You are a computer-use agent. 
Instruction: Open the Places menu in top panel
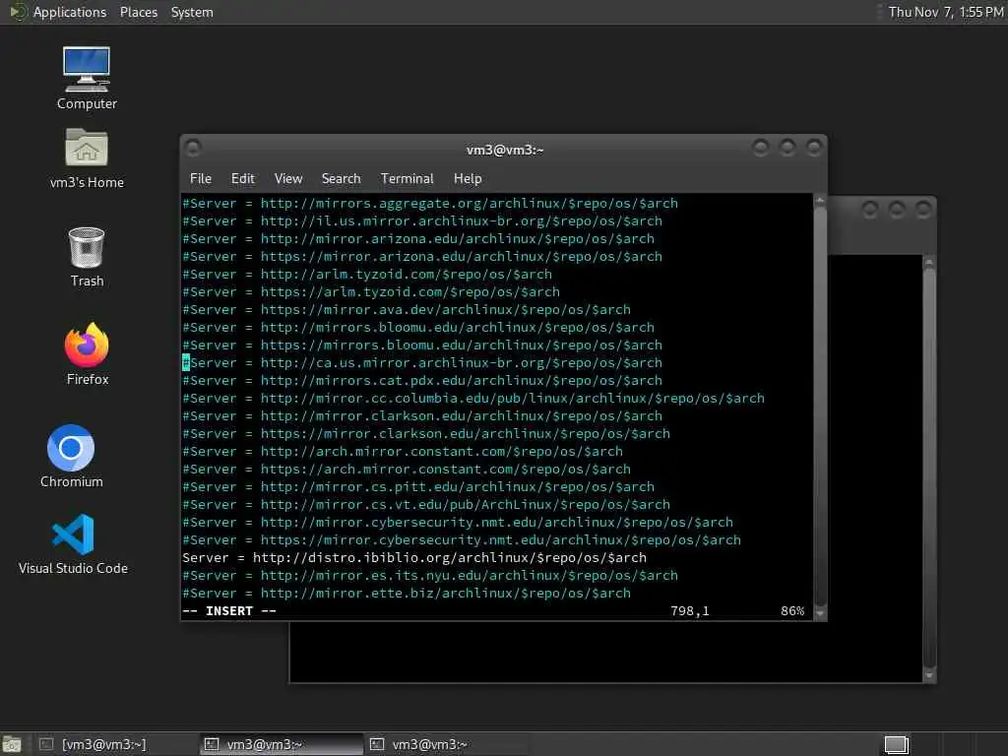pos(138,12)
